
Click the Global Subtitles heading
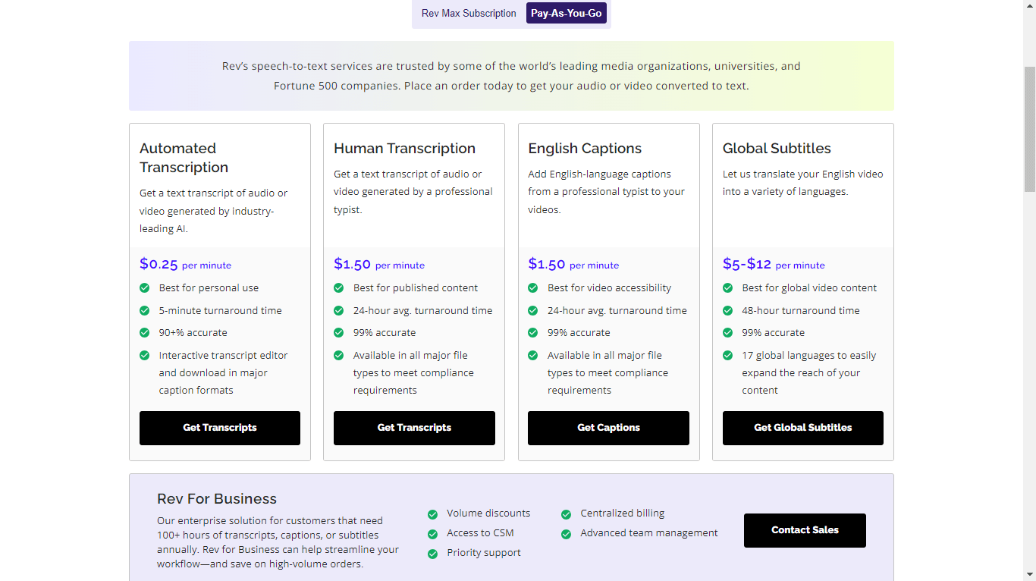tap(777, 149)
